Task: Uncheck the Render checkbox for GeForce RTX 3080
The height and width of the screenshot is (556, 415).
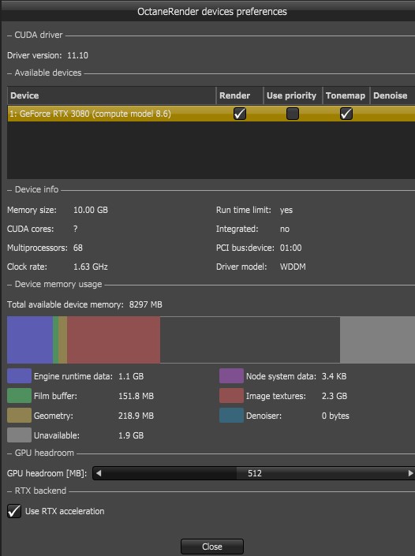Action: tap(240, 114)
